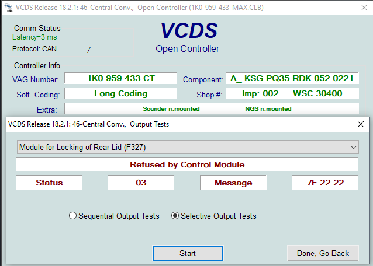Click the Latency=3 ms status text

tap(34, 37)
